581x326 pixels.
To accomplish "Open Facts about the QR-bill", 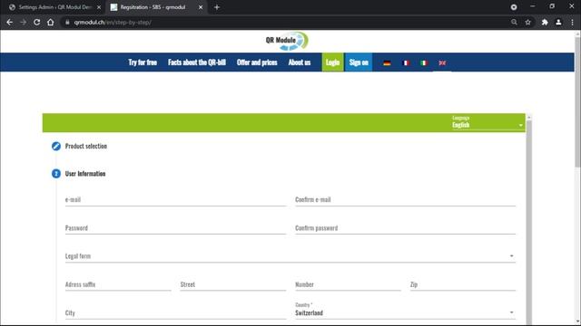I will pos(197,62).
